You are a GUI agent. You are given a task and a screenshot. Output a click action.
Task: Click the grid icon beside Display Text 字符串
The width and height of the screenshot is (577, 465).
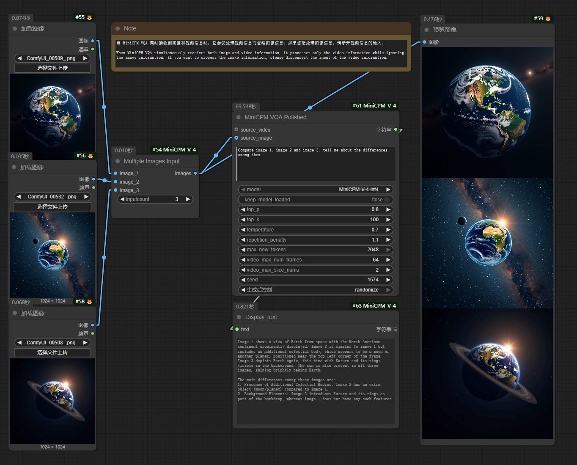click(396, 329)
